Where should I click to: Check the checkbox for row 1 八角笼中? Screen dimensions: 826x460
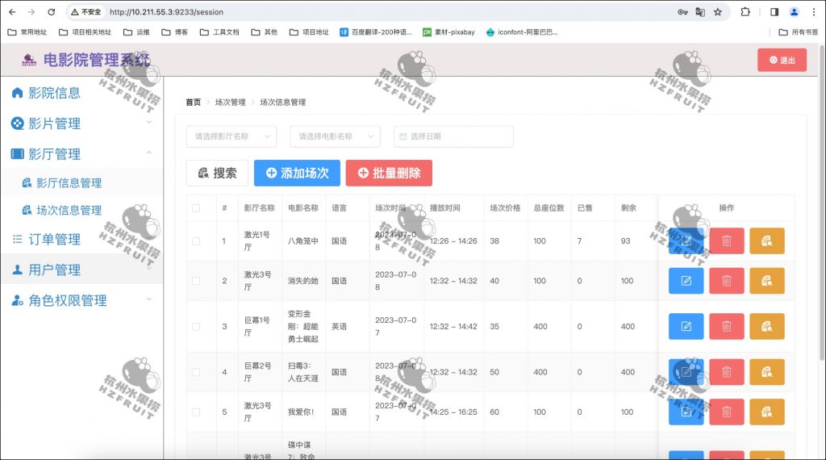[x=196, y=240]
